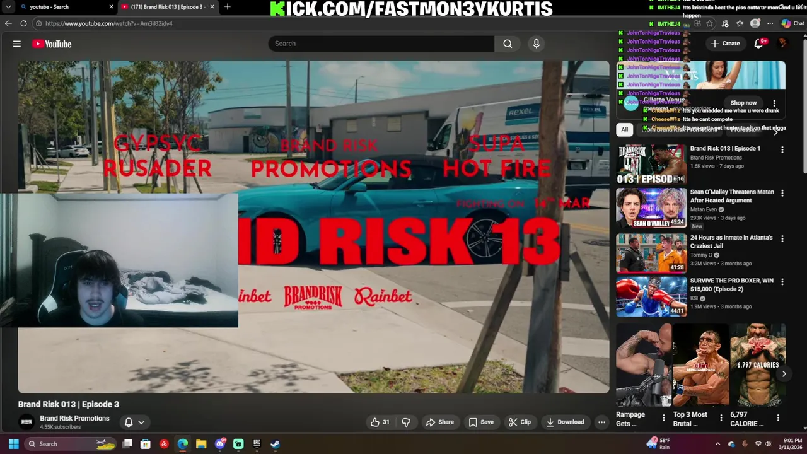Viewport: 807px width, 454px height.
Task: Open options for Sean O'Malley video
Action: 782,194
